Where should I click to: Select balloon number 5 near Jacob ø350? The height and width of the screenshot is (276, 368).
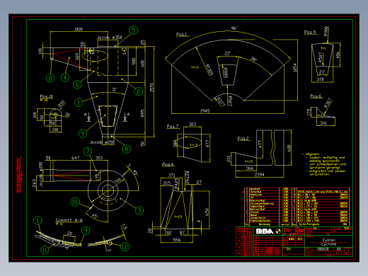134,30
